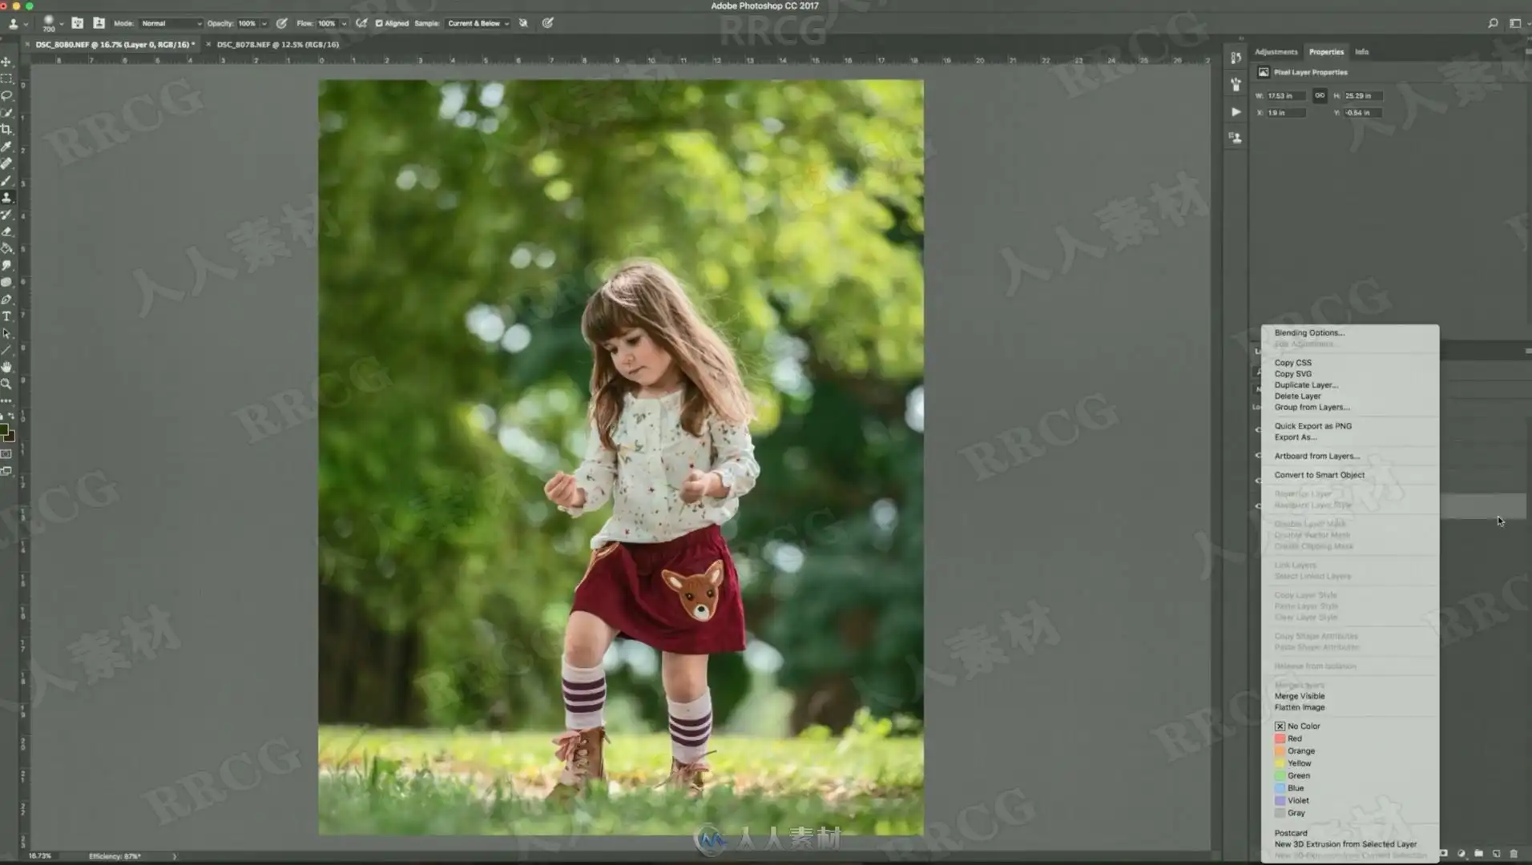Choose Duplicate Layer from context menu
Screen dimensions: 1532x865
pos(1306,385)
